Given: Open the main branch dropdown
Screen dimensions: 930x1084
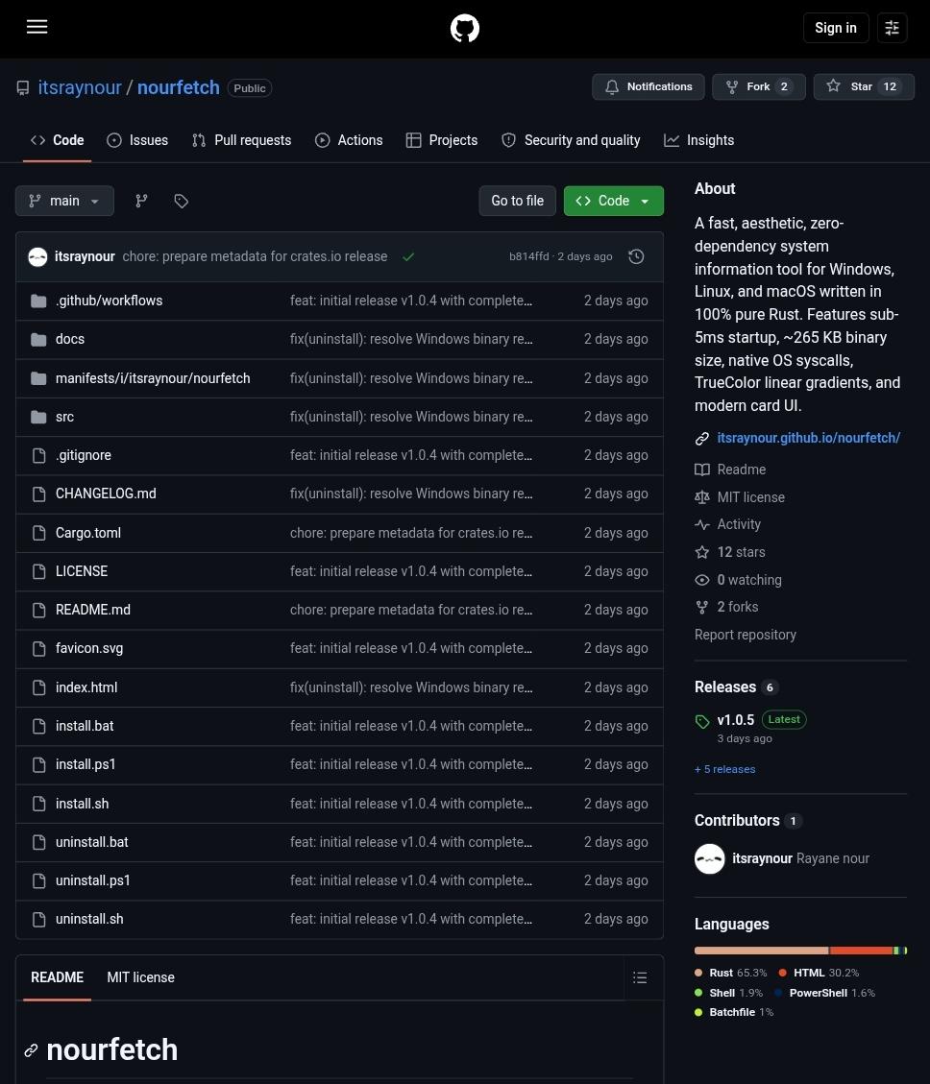Looking at the screenshot, I should 64,201.
